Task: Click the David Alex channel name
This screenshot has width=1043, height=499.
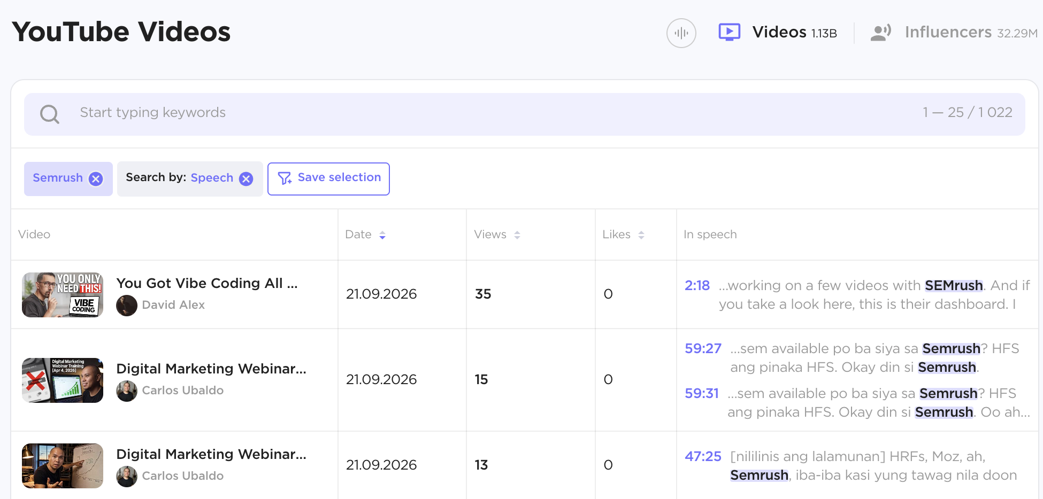Action: tap(173, 305)
